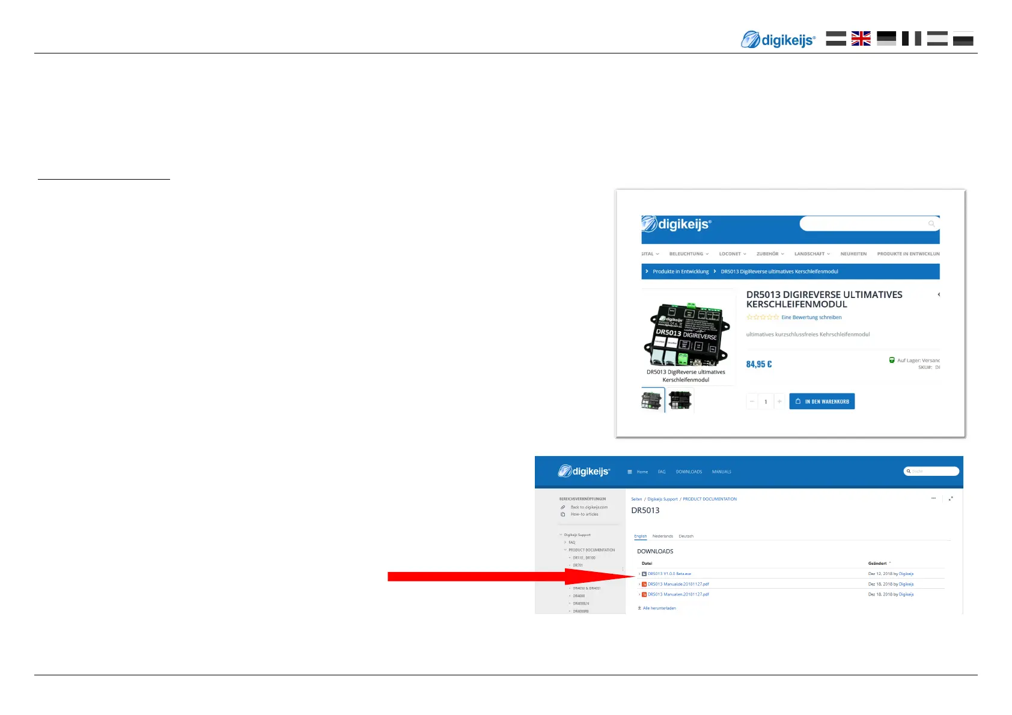The height and width of the screenshot is (715, 1012).
Task: Click the PRODUCT DOCUMENTATION breadcrumb link
Action: coord(710,499)
